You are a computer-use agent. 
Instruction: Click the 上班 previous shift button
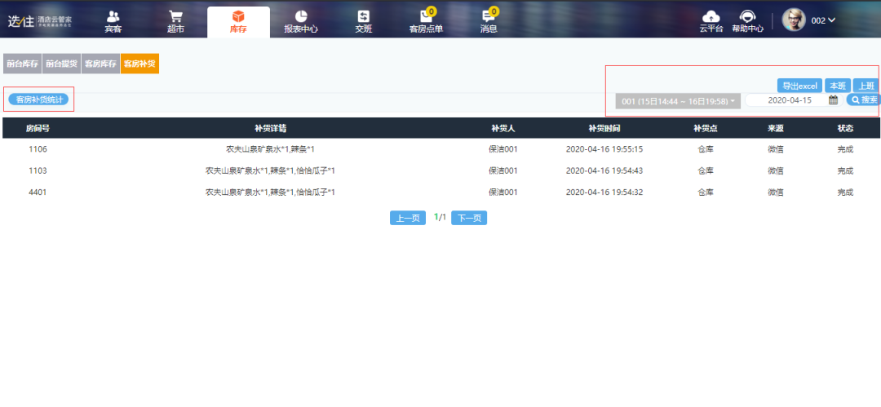866,86
